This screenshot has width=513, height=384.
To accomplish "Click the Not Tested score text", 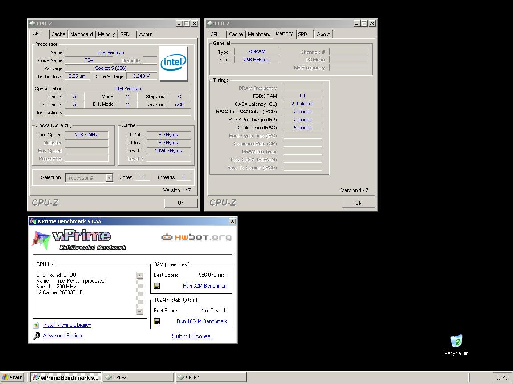I will click(213, 311).
